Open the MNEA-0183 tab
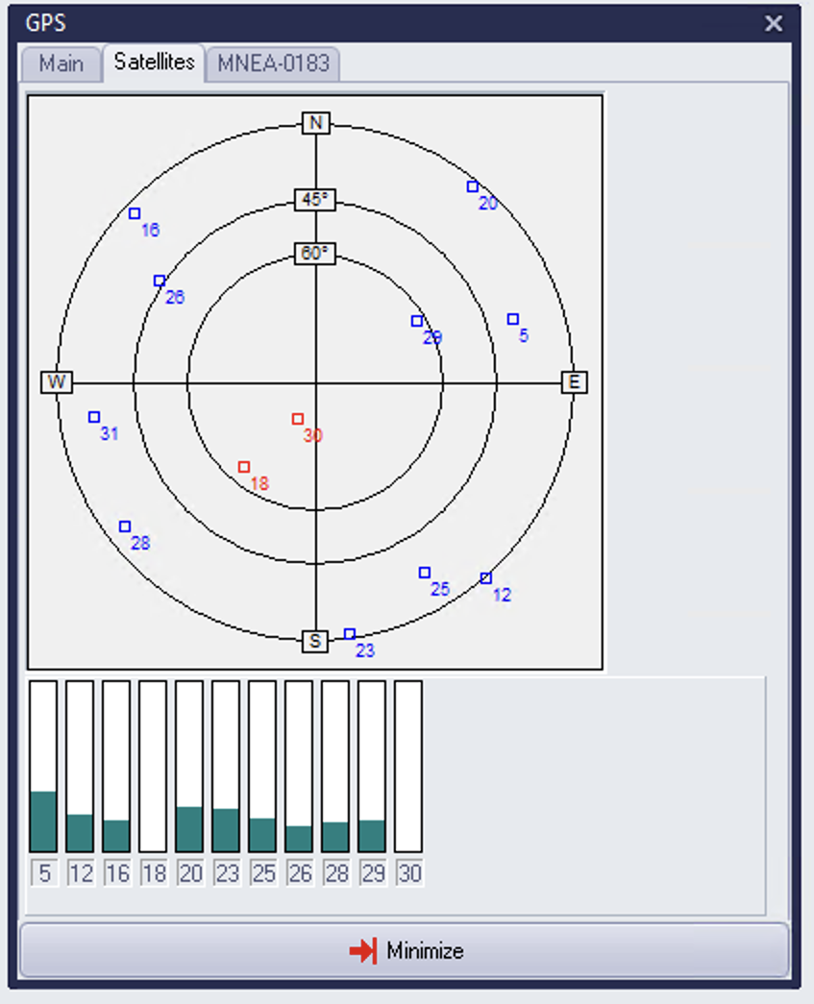 pos(273,64)
